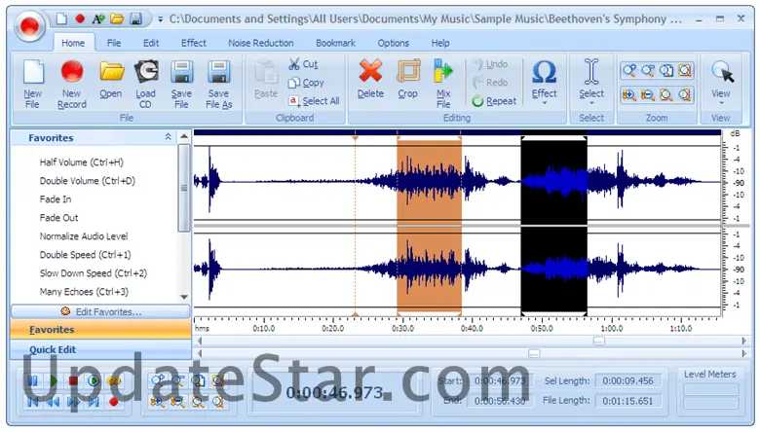Click the quick access new document icon
Image resolution: width=760 pixels, height=432 pixels.
pos(61,18)
